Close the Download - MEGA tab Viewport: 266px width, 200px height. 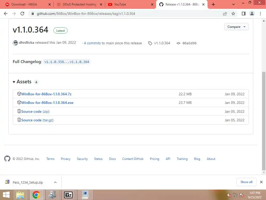[50, 4]
